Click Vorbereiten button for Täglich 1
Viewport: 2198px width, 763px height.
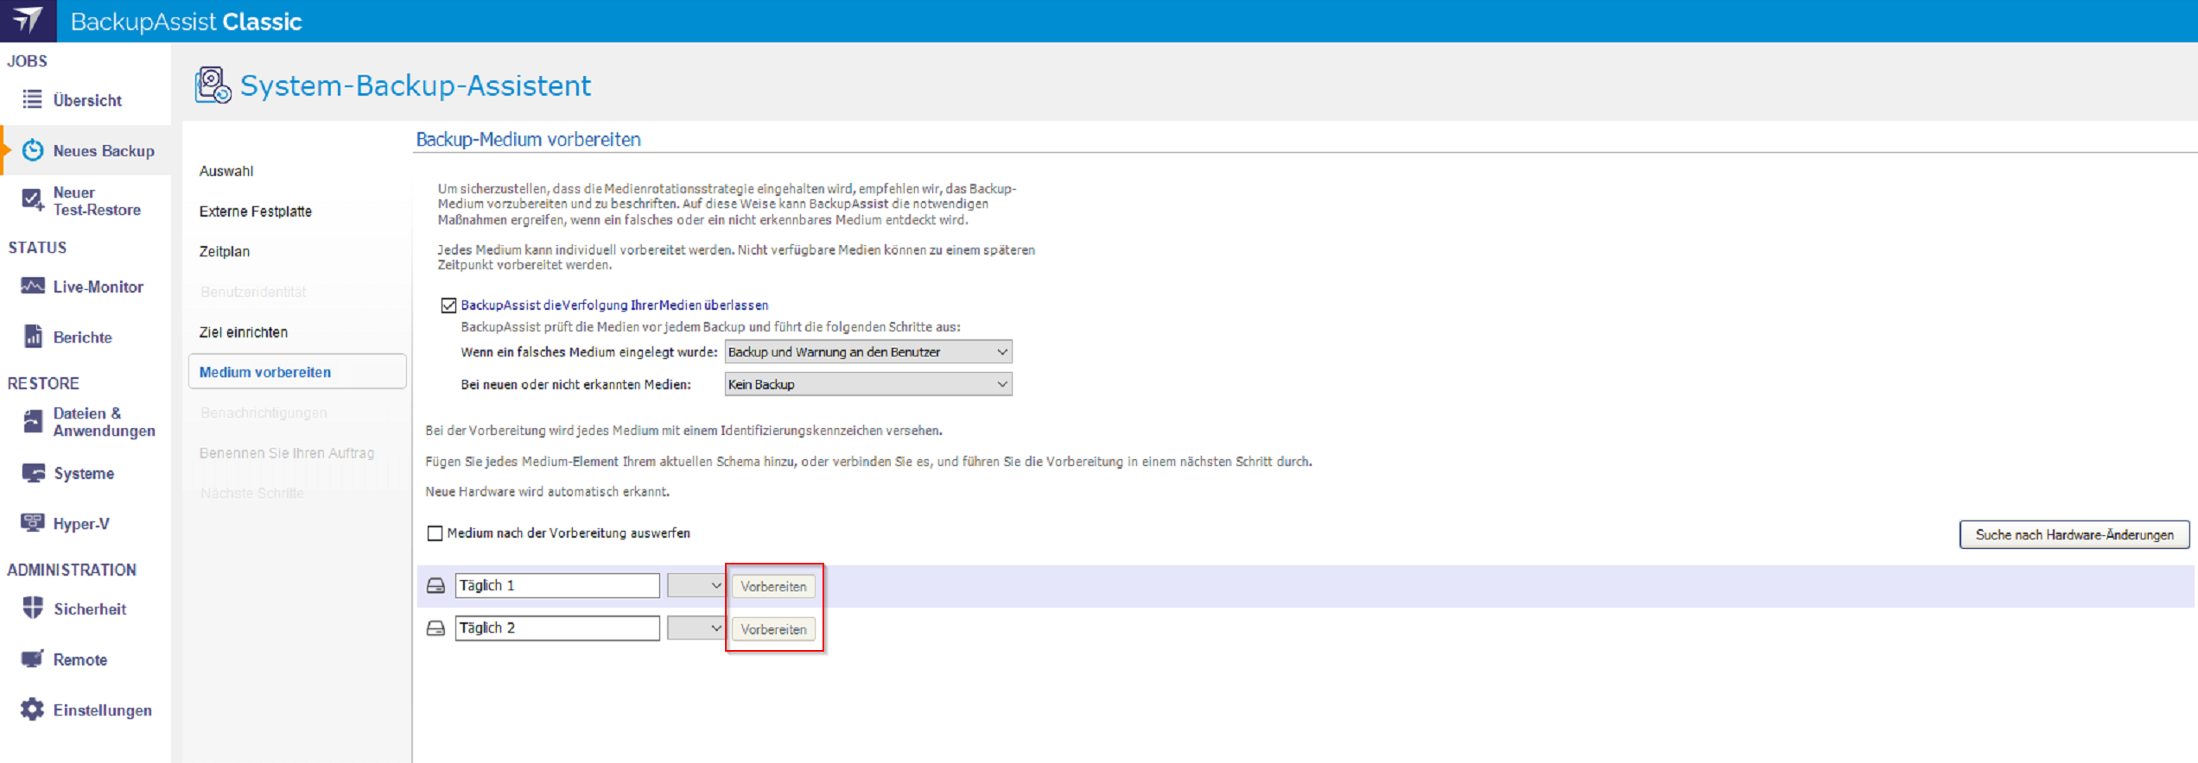[x=773, y=586]
